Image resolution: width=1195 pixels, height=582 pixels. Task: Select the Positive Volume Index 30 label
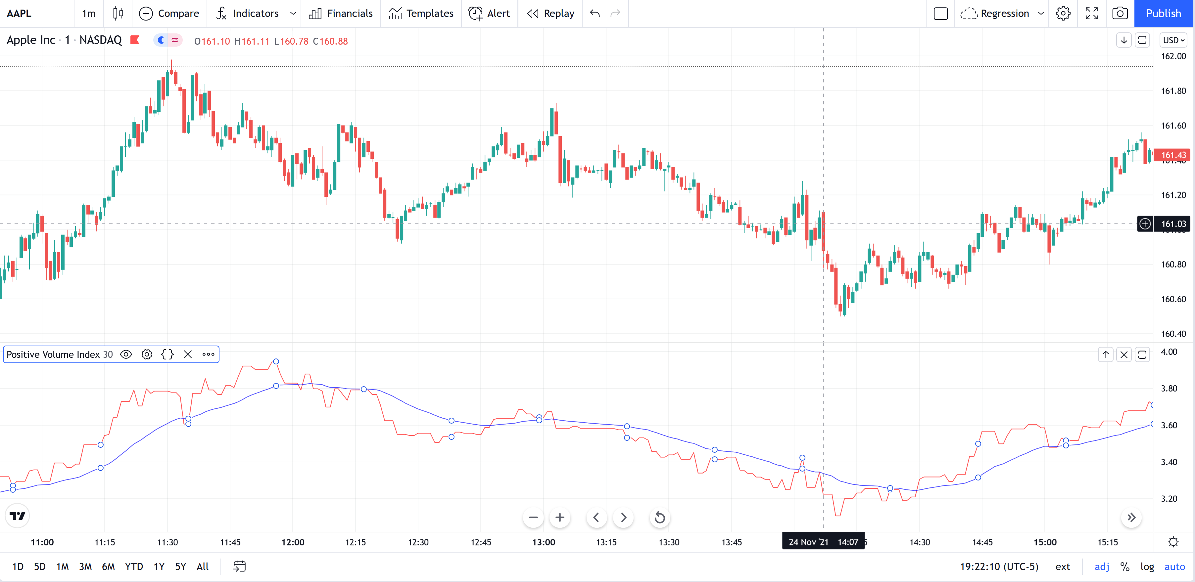click(x=59, y=354)
